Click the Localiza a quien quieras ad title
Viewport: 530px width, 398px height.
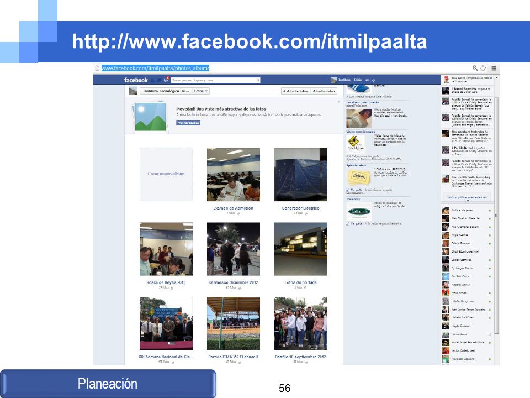(x=362, y=102)
